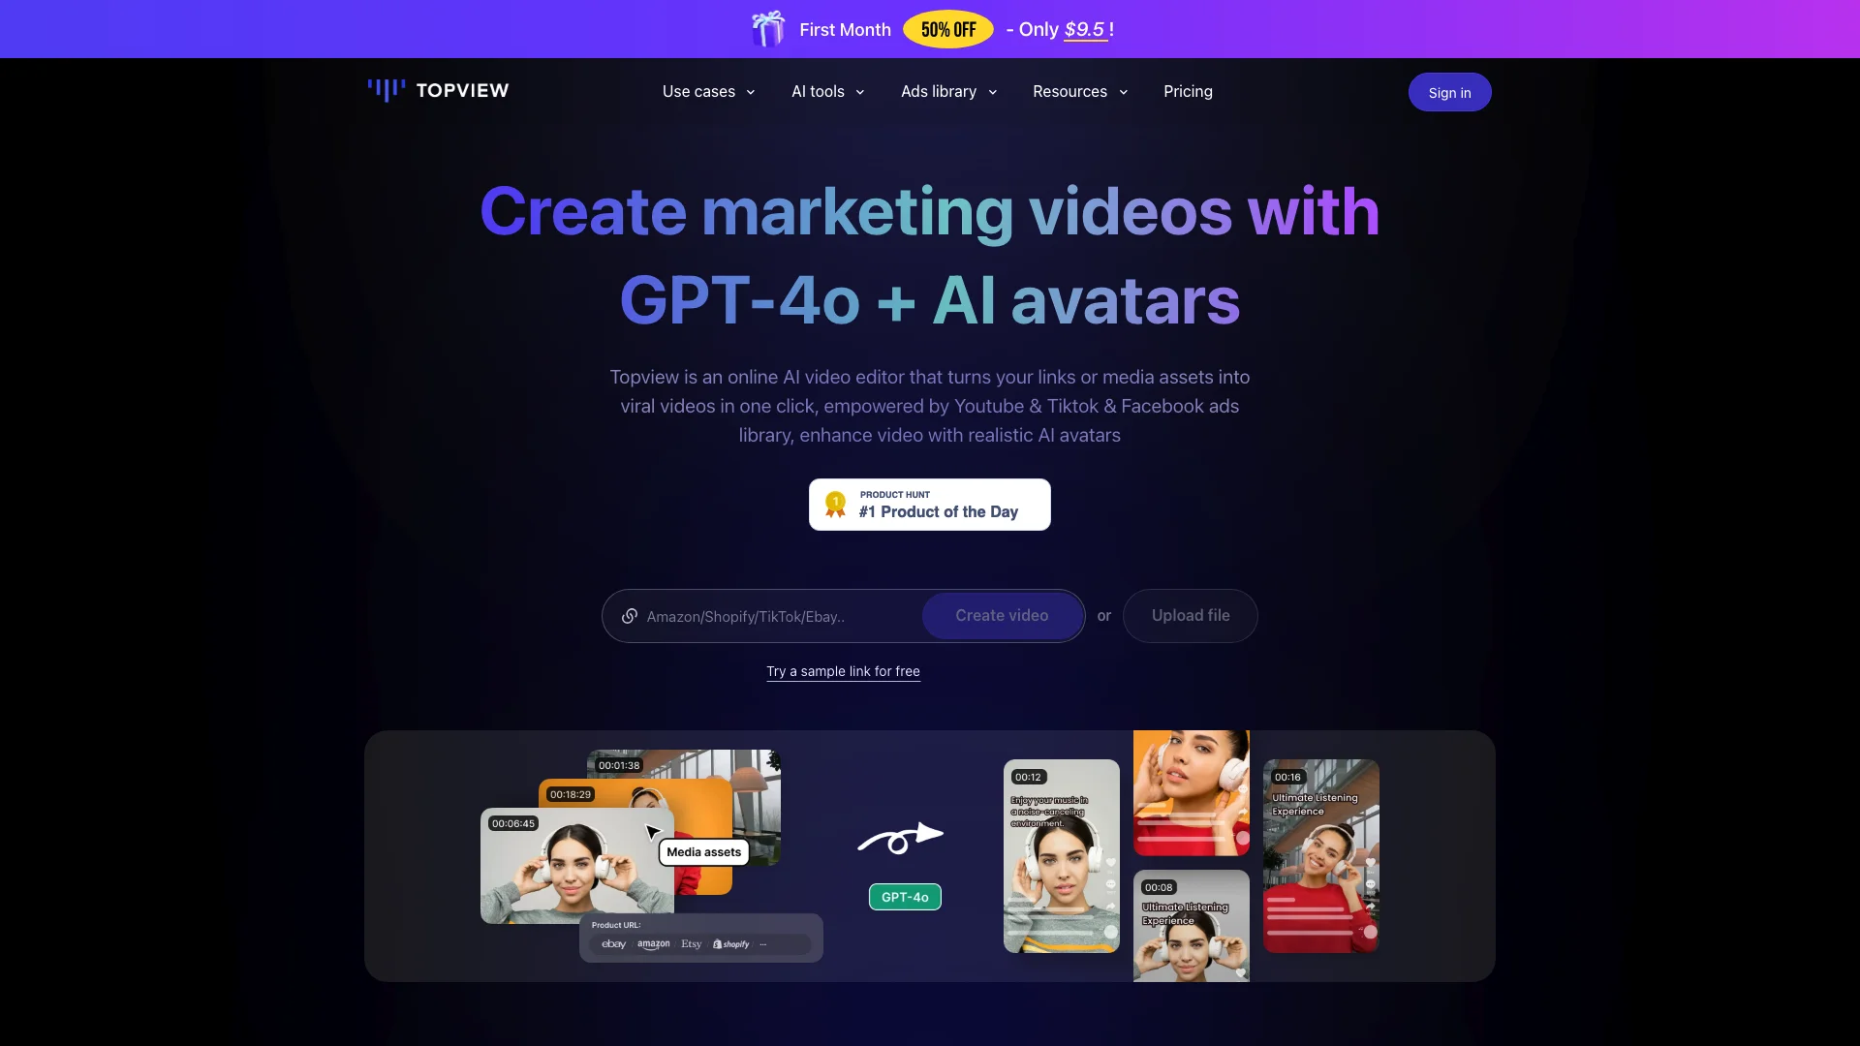Expand the Use cases dropdown menu

pyautogui.click(x=708, y=92)
